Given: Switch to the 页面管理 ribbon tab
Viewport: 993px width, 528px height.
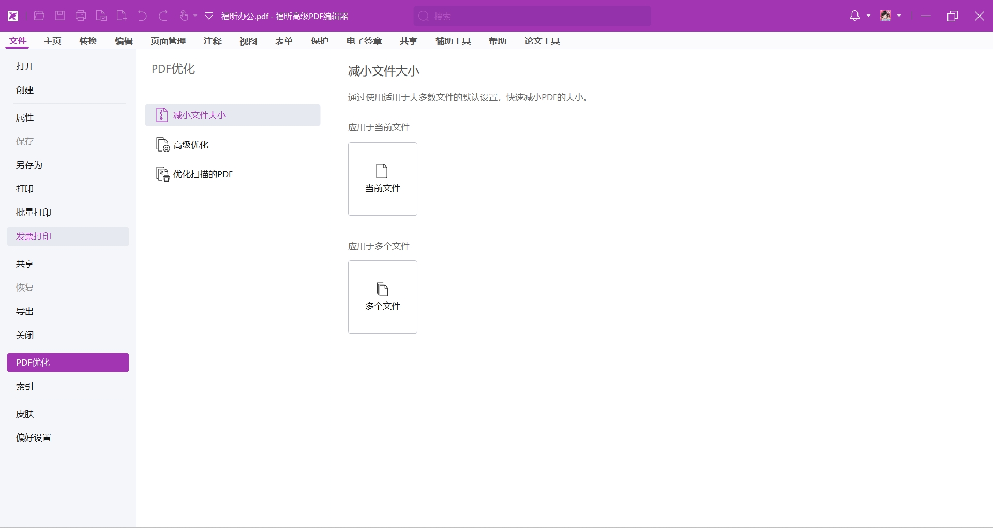Looking at the screenshot, I should click(168, 41).
